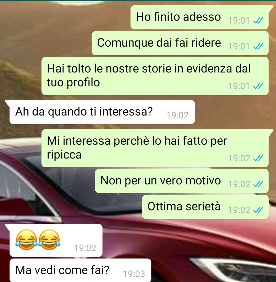
Task: Tap the 19:02 time on 'Ah da quando' message
Action: coord(178,115)
